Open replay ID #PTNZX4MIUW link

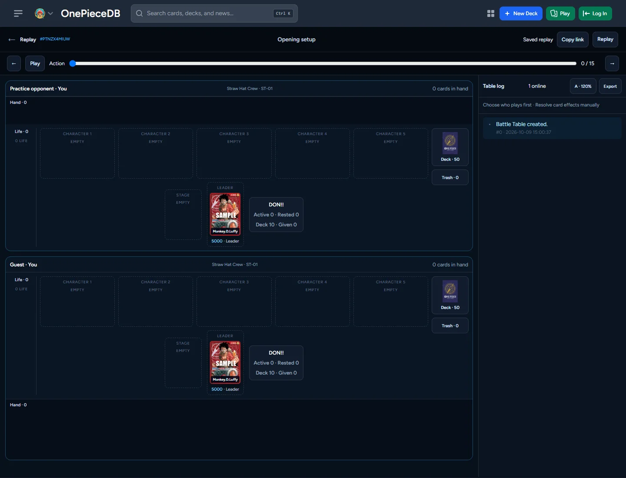tap(55, 39)
